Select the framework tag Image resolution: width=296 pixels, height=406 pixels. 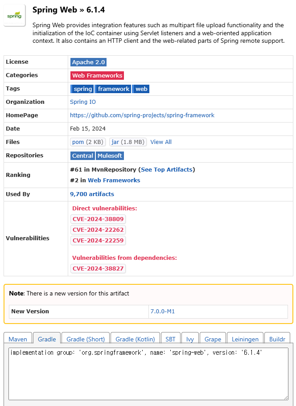(113, 89)
